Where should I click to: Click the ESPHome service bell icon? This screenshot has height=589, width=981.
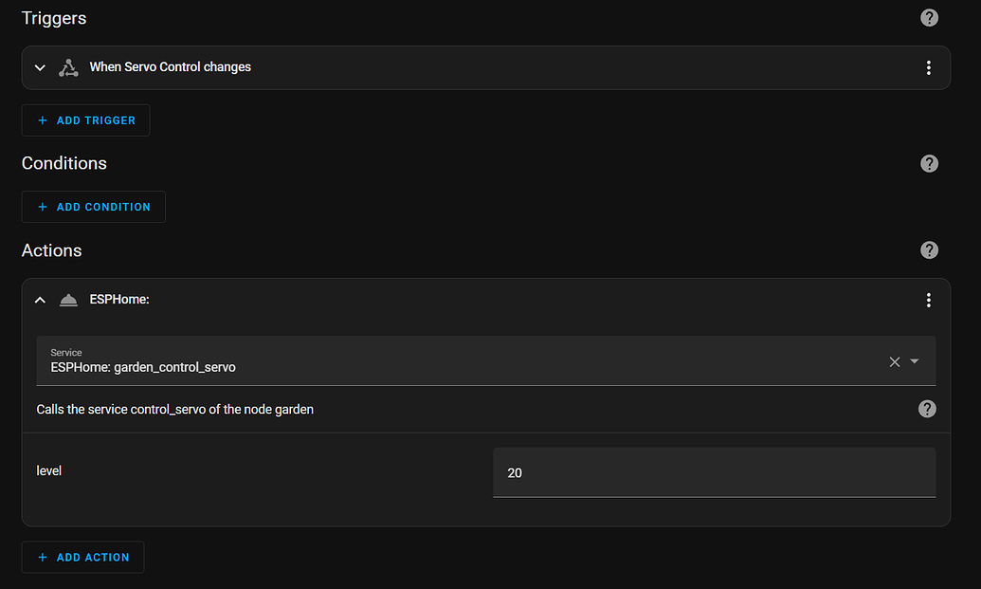pos(68,299)
